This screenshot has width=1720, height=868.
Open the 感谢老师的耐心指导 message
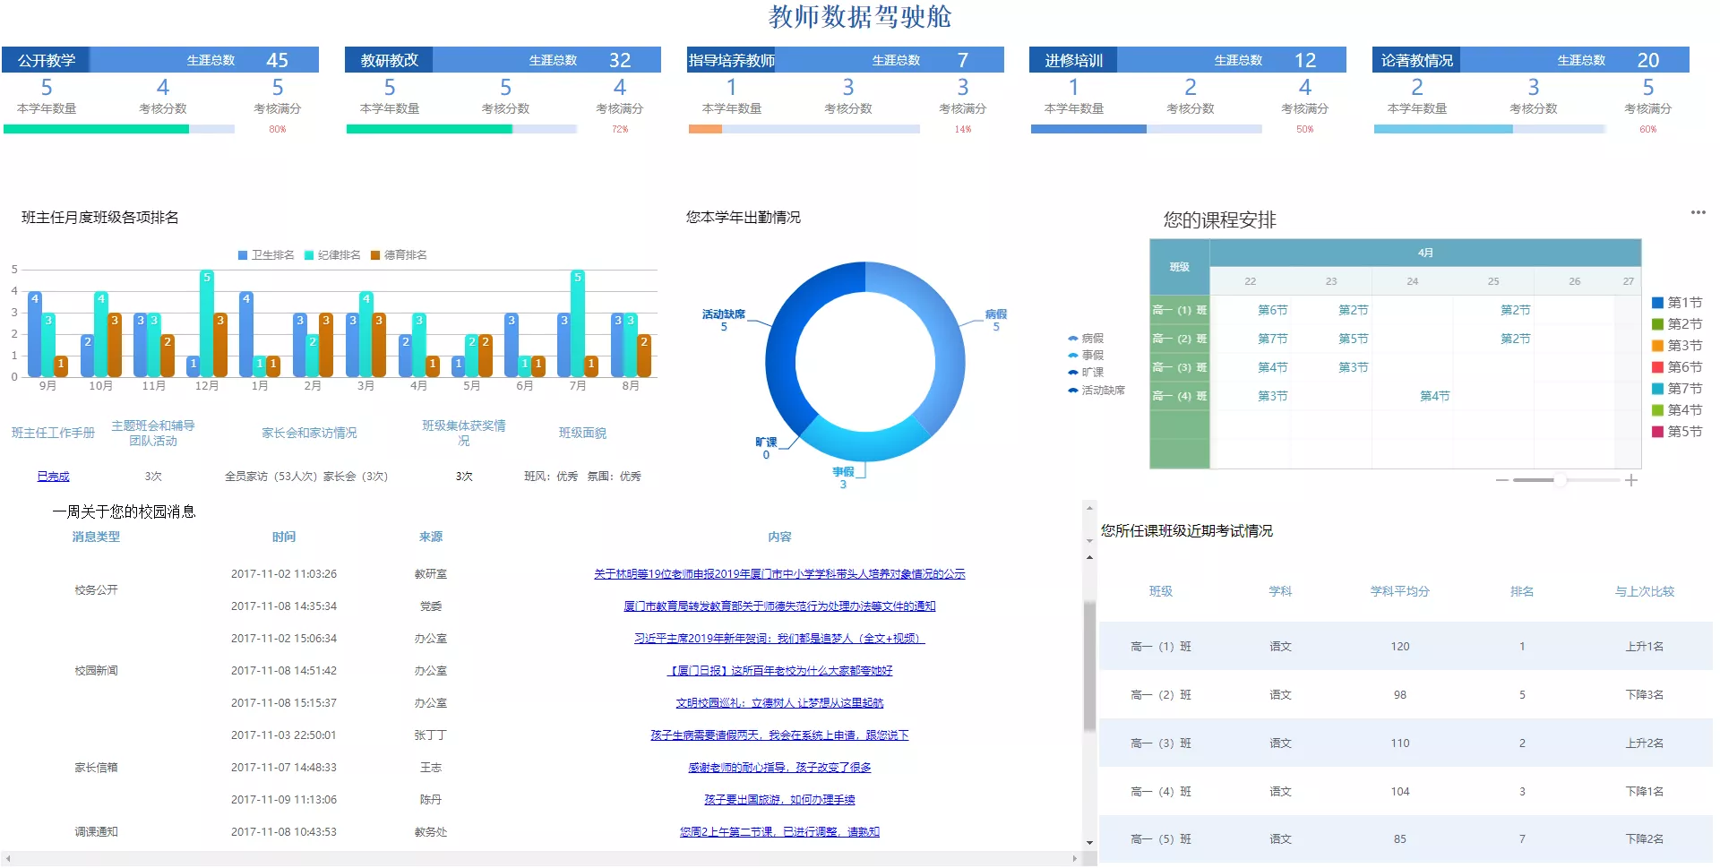point(779,768)
